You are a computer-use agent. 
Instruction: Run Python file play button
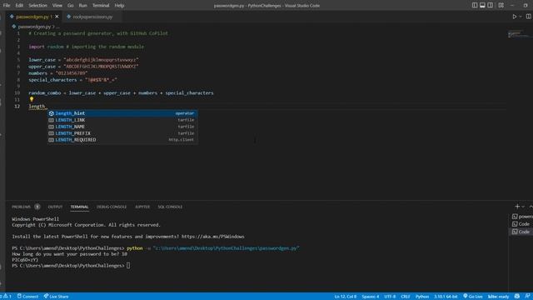(515, 17)
